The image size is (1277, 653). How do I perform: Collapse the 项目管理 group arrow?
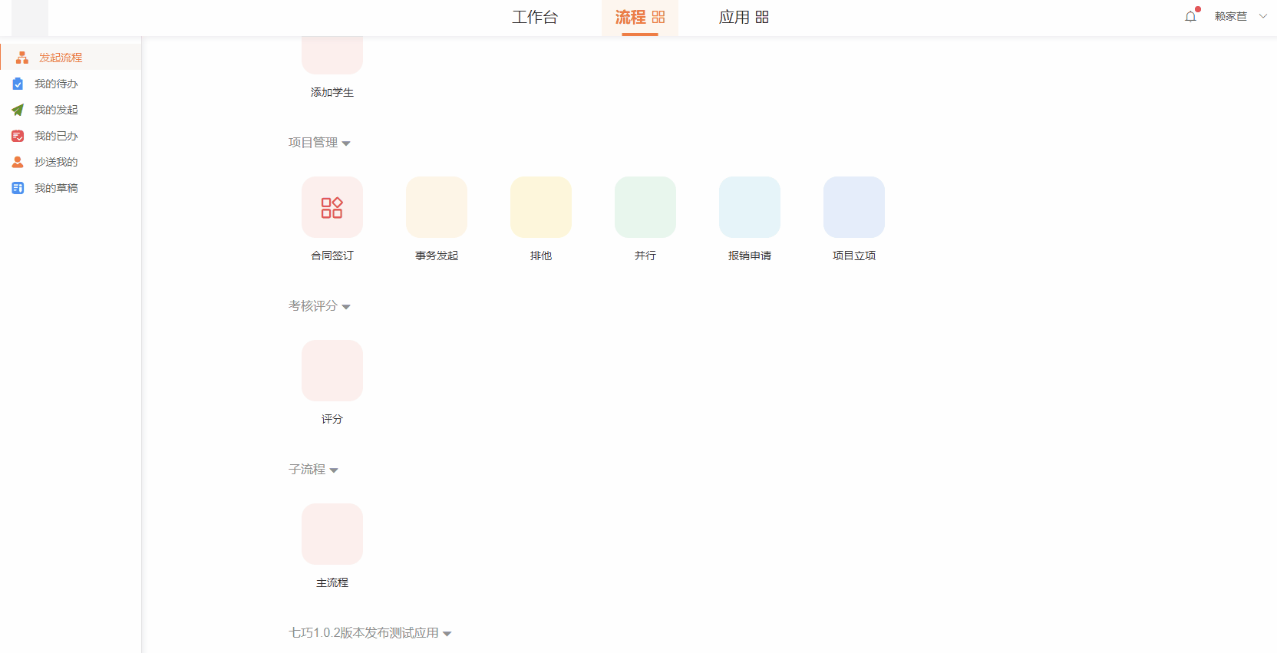[x=346, y=143]
